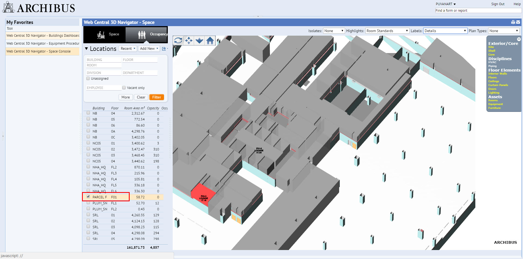Click the ARCHIBUS logo
This screenshot has height=259, width=523.
coord(39,8)
